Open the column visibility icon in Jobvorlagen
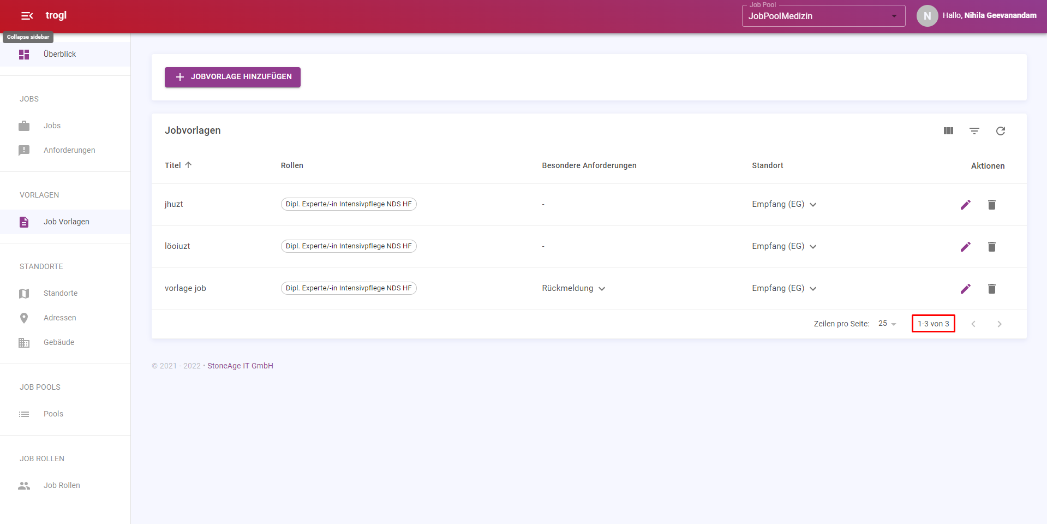1047x524 pixels. (948, 131)
